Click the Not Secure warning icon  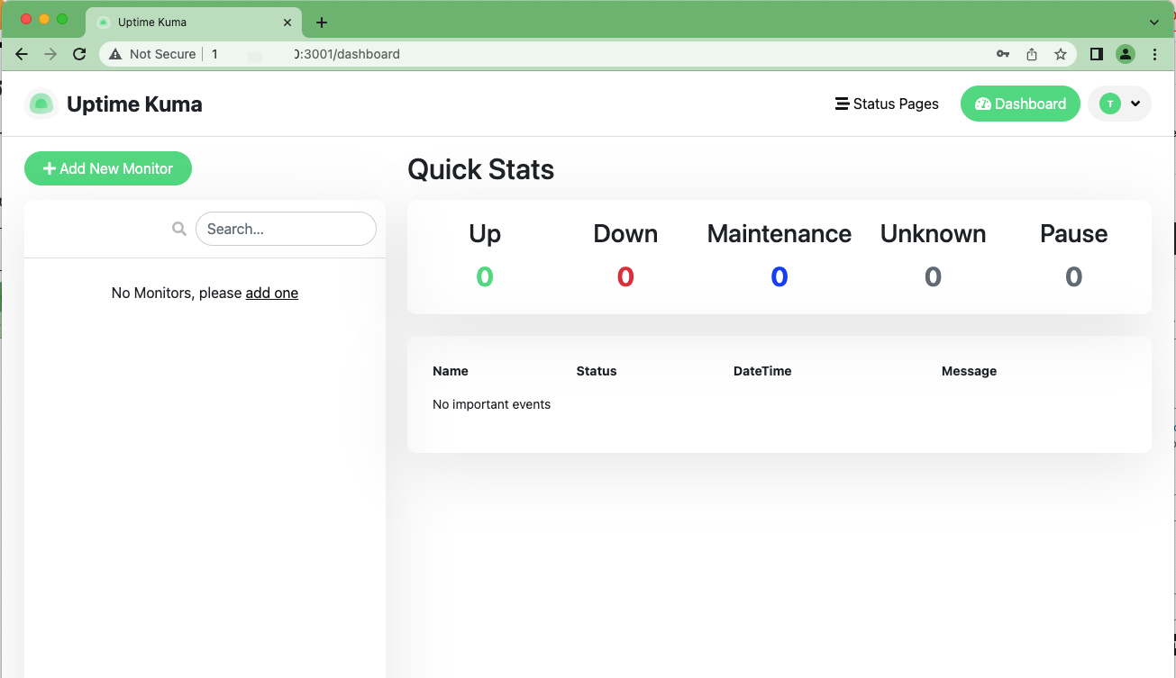pos(115,54)
